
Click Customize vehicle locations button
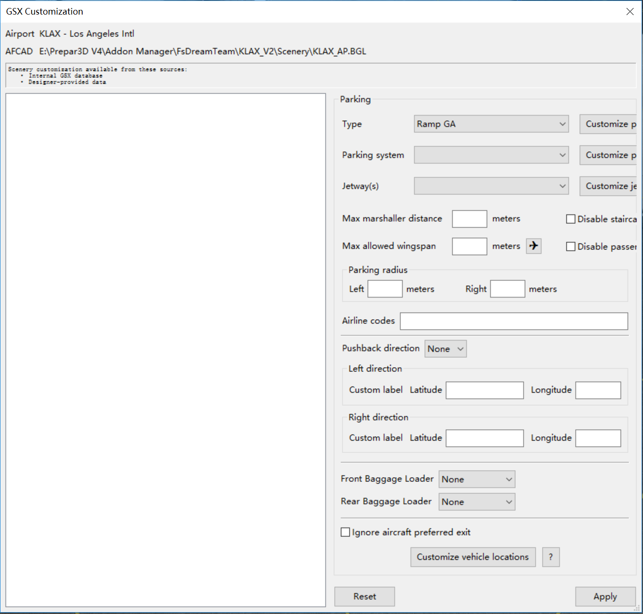coord(473,557)
